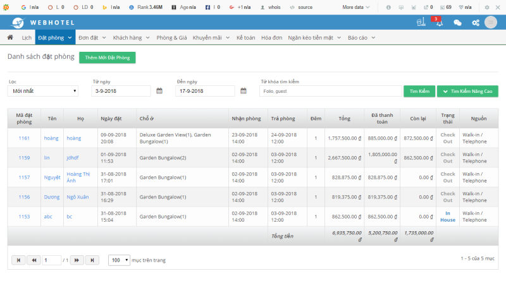Open the Đặt phòng menu dropdown
Image resolution: width=506 pixels, height=283 pixels.
tap(55, 37)
